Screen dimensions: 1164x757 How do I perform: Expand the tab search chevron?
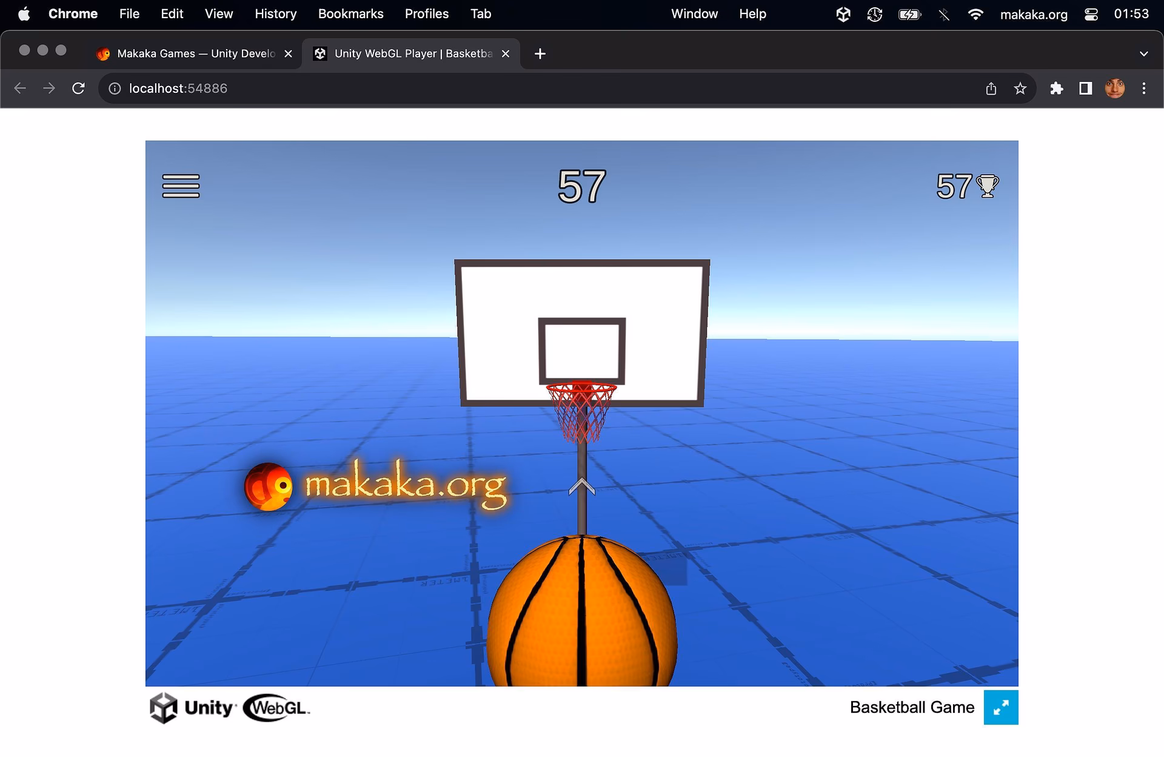[x=1145, y=53]
